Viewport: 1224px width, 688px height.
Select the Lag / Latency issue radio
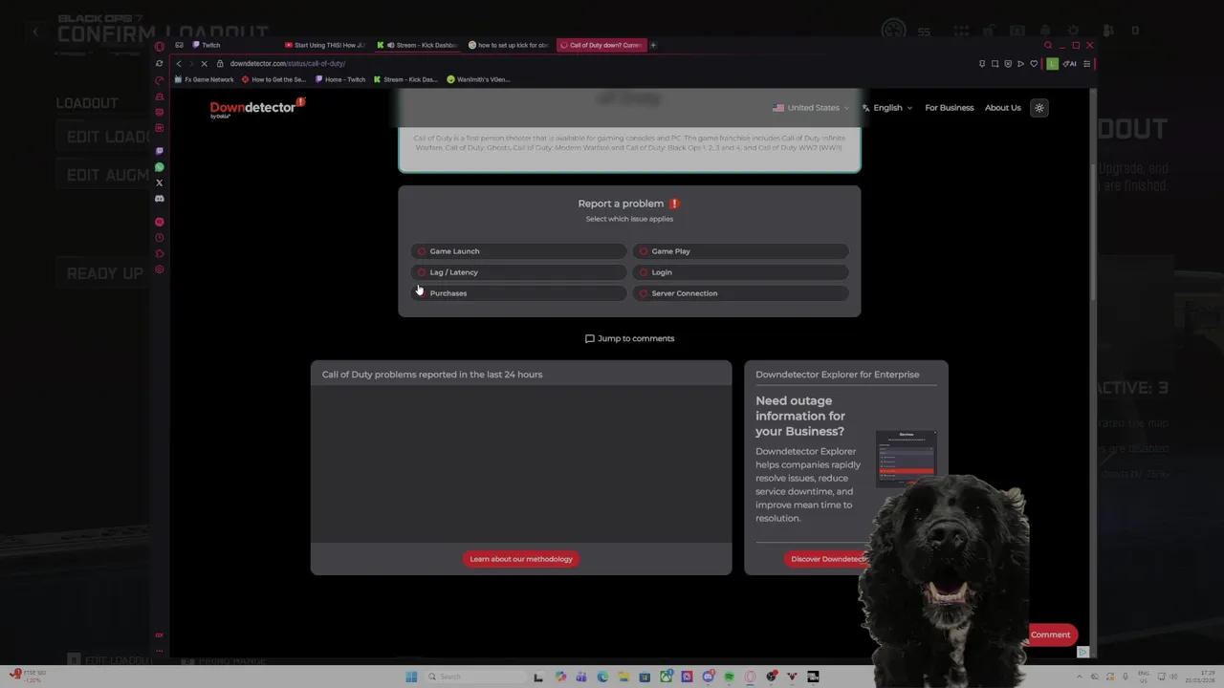pyautogui.click(x=422, y=272)
